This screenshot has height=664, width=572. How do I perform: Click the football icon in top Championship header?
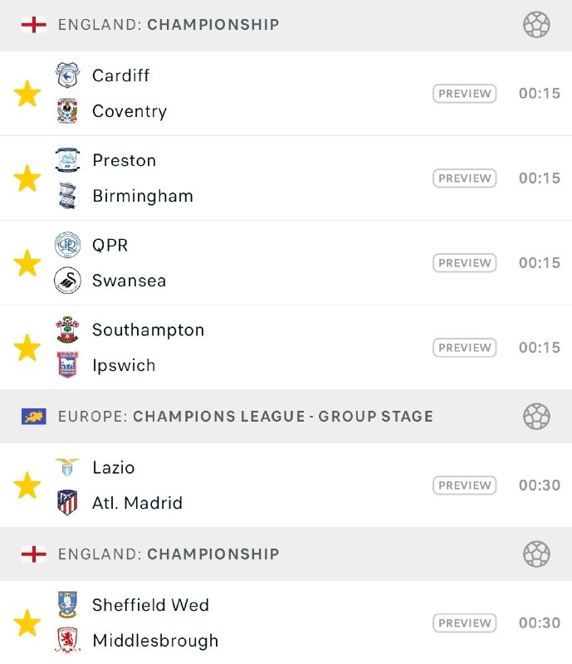(536, 25)
